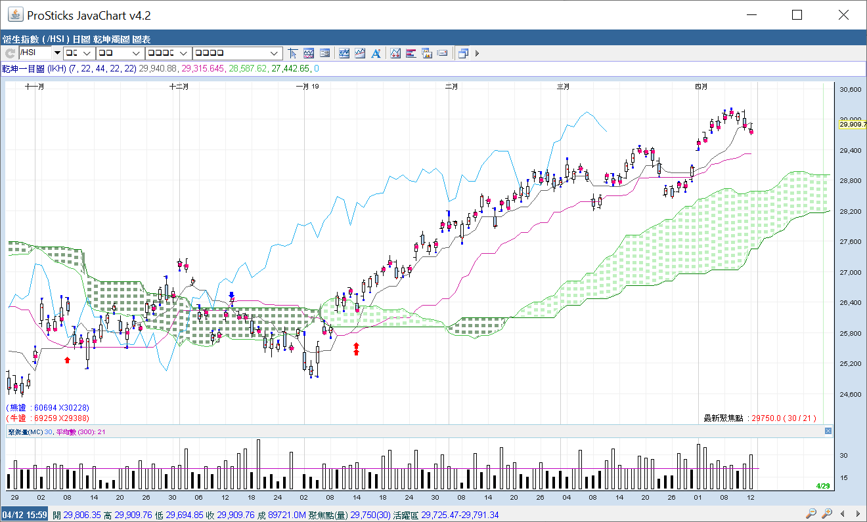Click the cascade windows icon

click(463, 53)
